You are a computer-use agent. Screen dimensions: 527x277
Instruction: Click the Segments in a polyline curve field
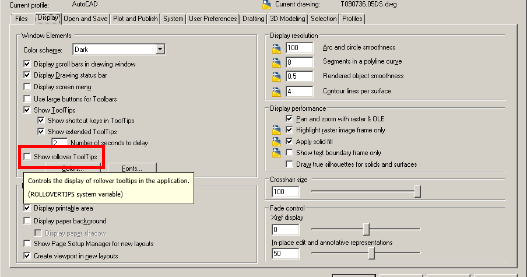point(299,62)
